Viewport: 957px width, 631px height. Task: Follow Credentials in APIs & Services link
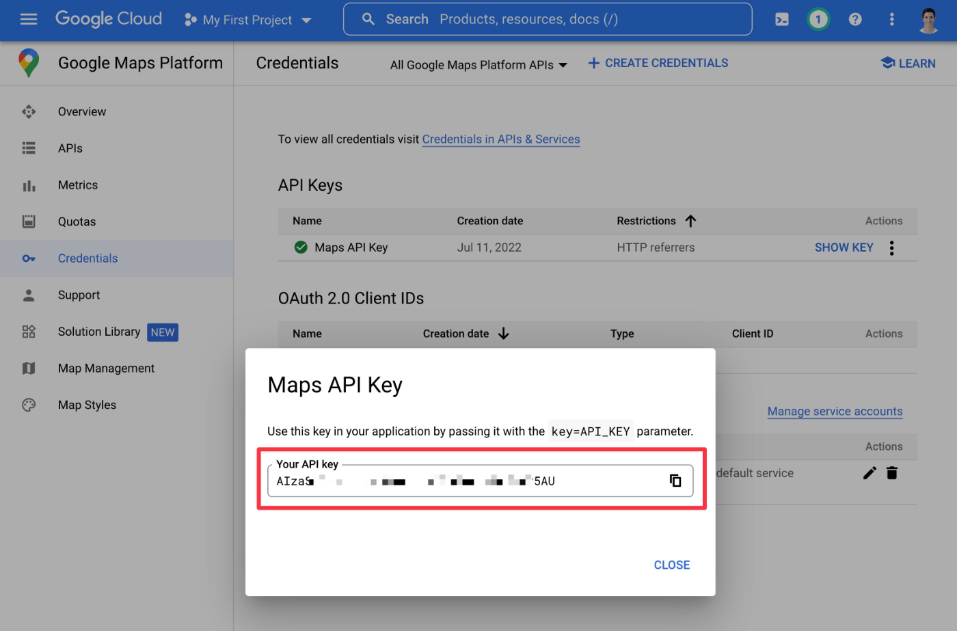click(x=501, y=139)
